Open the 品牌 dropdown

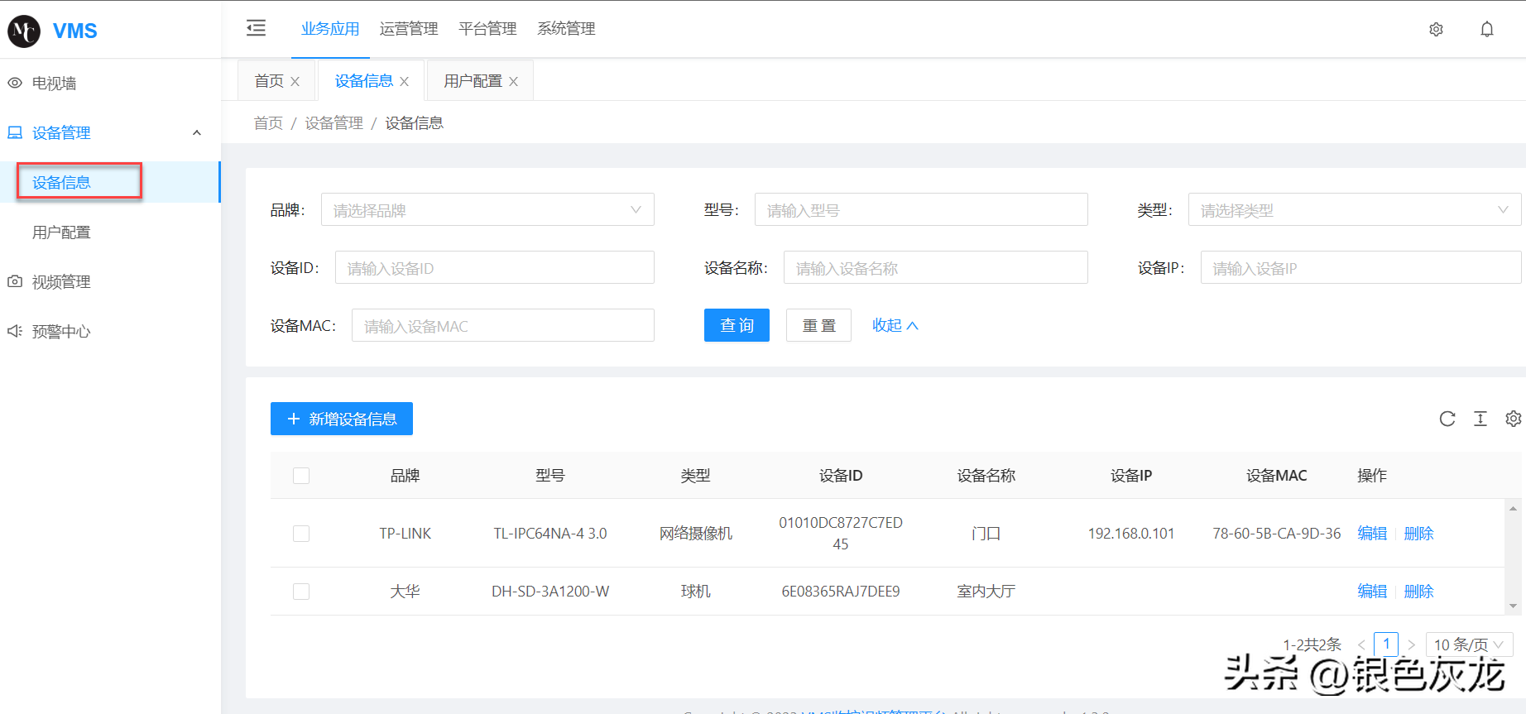tap(487, 209)
